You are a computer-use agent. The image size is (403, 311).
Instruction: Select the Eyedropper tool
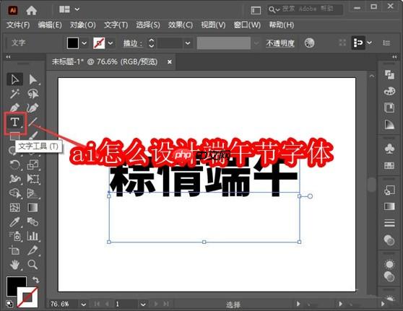[14, 222]
